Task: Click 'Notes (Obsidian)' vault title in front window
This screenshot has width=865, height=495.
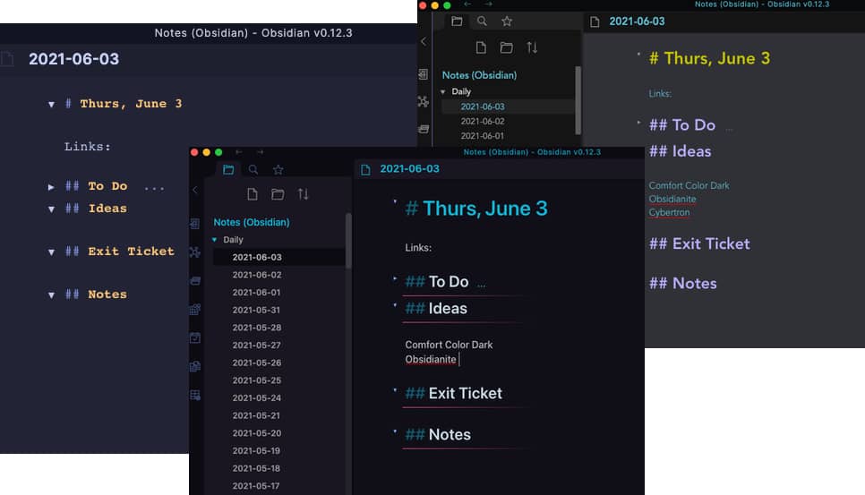Action: pos(251,222)
